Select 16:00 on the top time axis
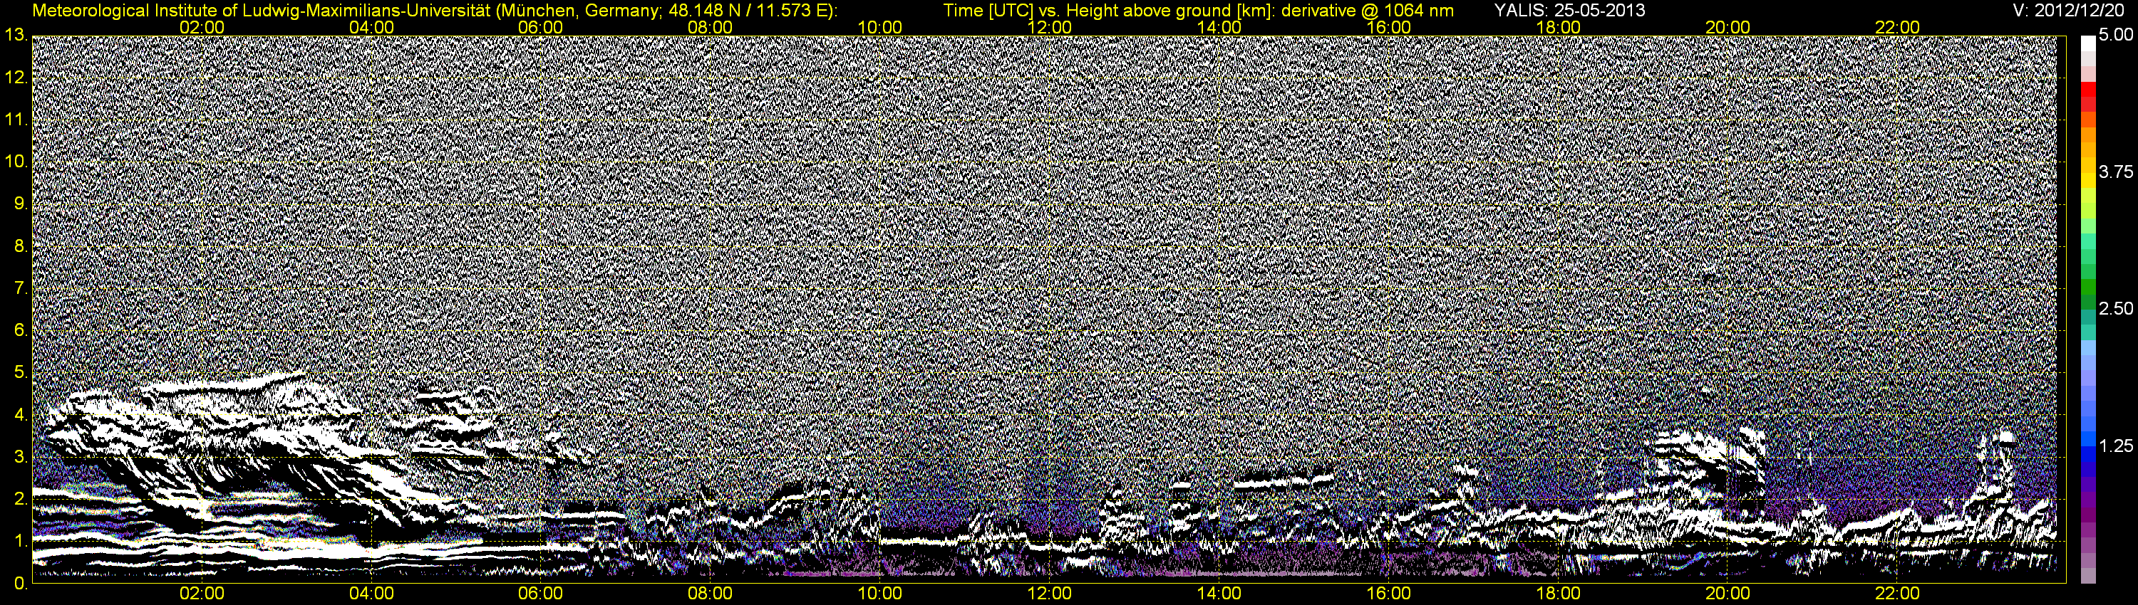 coord(1388,27)
